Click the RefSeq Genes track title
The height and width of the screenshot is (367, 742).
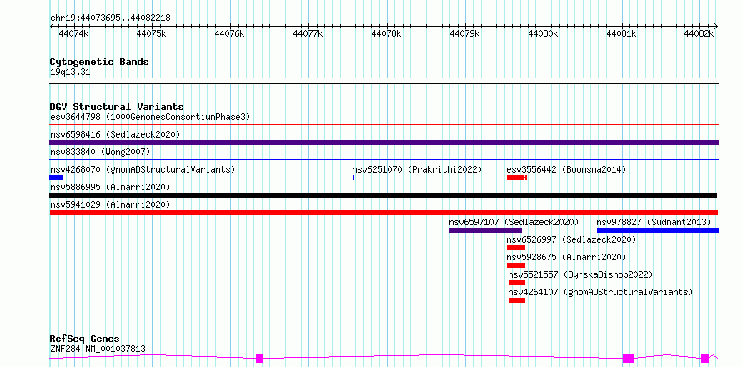(x=85, y=339)
